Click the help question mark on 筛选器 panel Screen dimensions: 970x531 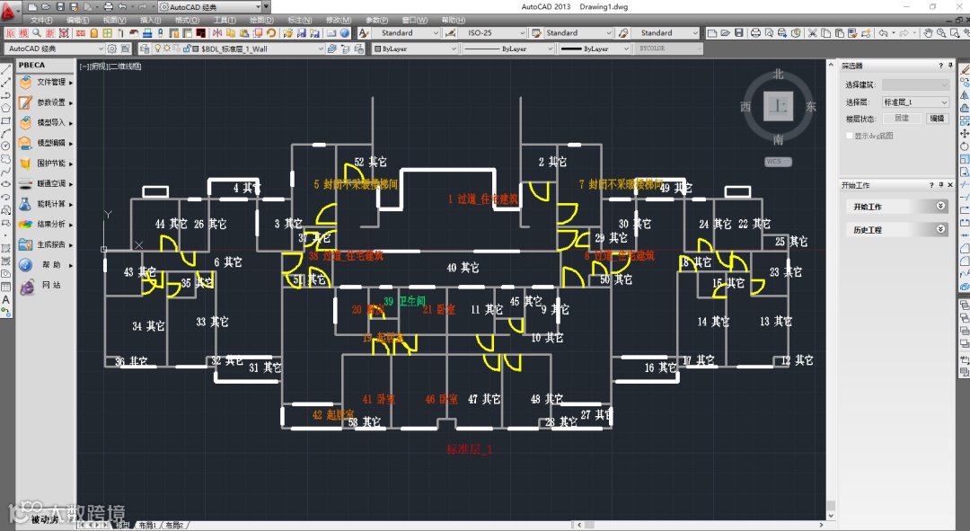tap(941, 65)
